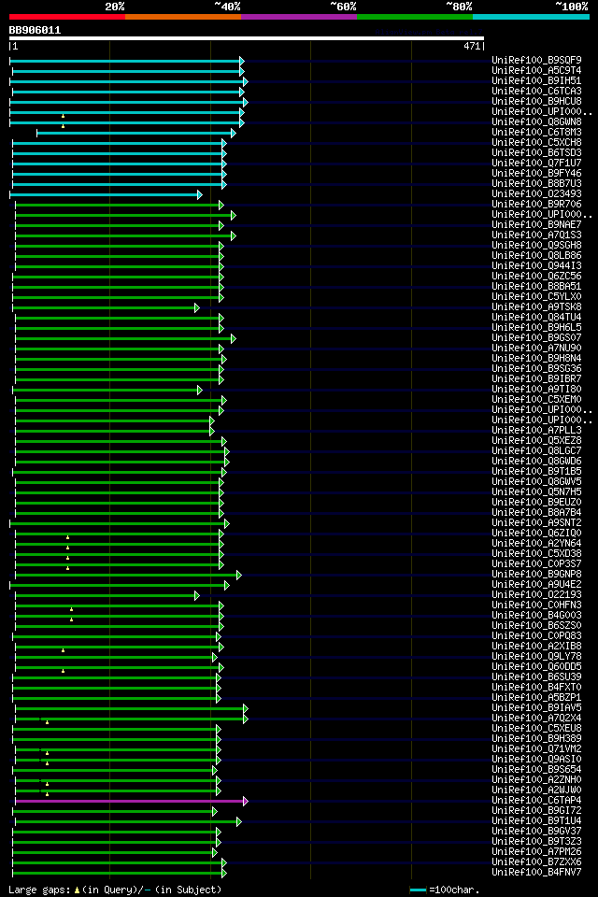This screenshot has height=897, width=598.
Task: Select the UniRef100_C6TAP4 label
Action: [x=536, y=802]
